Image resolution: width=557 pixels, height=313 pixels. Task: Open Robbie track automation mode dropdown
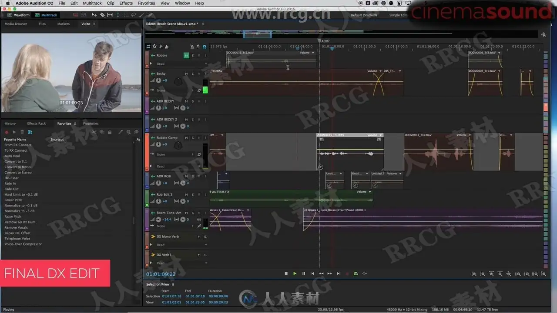click(181, 63)
